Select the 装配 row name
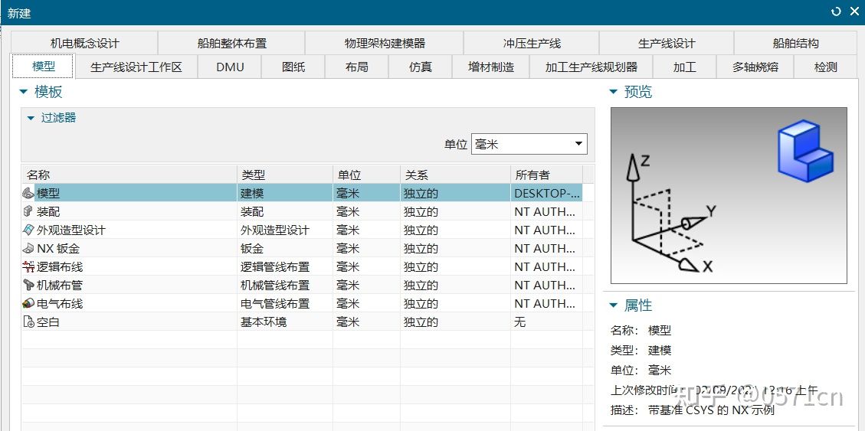Image resolution: width=865 pixels, height=431 pixels. tap(48, 211)
